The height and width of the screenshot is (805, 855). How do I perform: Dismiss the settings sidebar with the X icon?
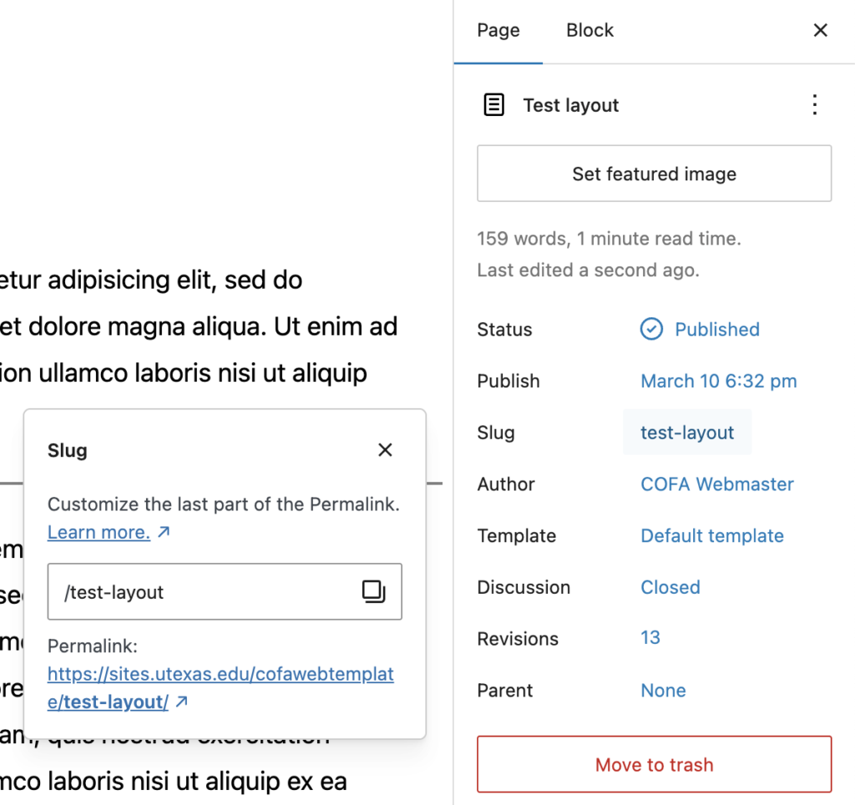click(x=820, y=30)
